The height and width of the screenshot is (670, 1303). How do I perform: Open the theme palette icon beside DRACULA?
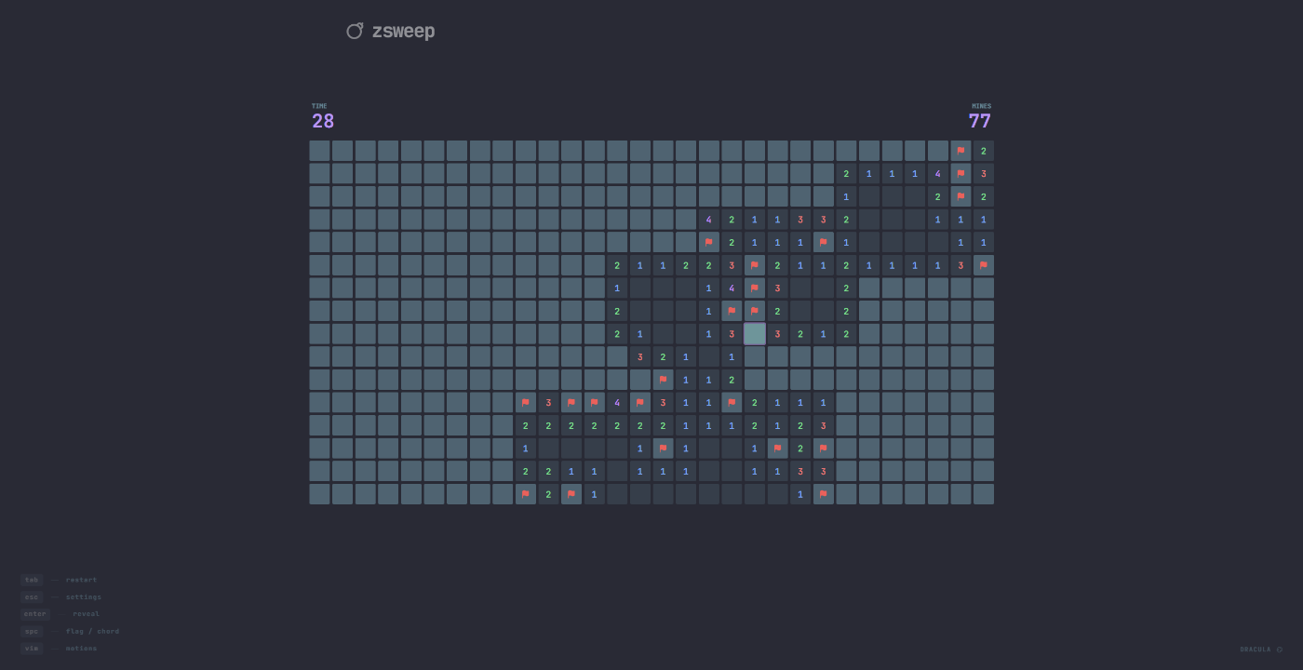[x=1280, y=650]
